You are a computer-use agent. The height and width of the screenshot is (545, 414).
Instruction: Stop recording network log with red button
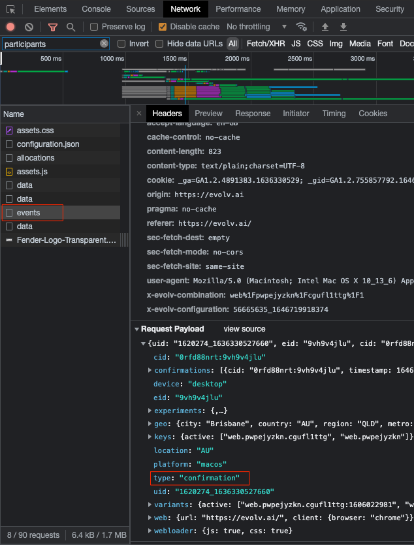[x=10, y=27]
